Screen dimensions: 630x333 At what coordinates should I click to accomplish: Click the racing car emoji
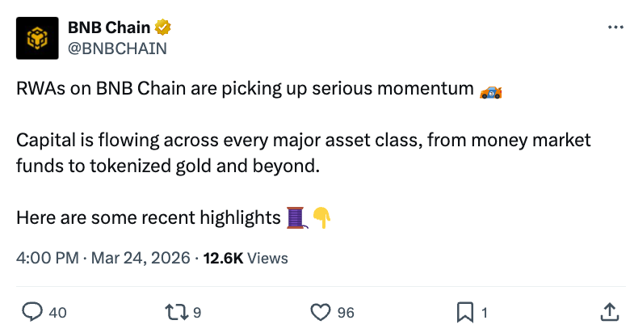490,91
